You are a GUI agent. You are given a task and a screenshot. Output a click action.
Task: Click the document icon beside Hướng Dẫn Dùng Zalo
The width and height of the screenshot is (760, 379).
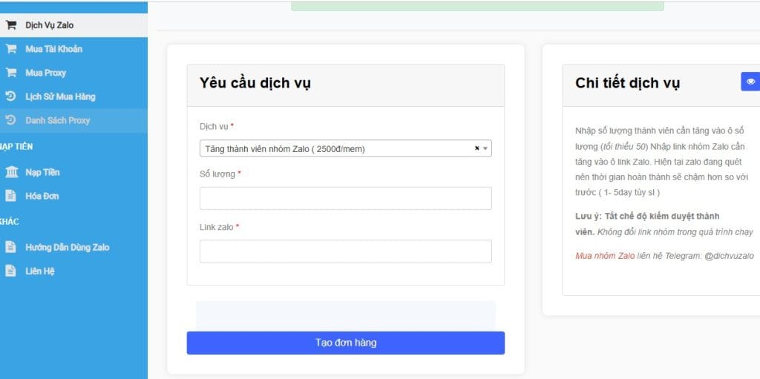click(x=11, y=247)
